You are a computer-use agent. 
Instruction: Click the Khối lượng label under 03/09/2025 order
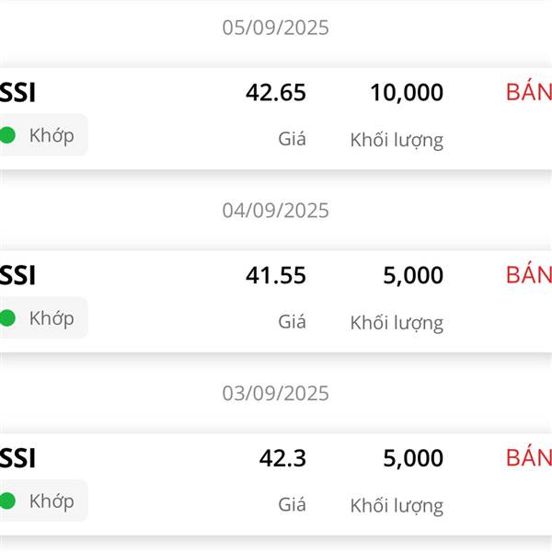[397, 506]
